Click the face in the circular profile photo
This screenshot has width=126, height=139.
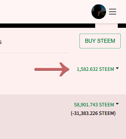click(x=99, y=12)
